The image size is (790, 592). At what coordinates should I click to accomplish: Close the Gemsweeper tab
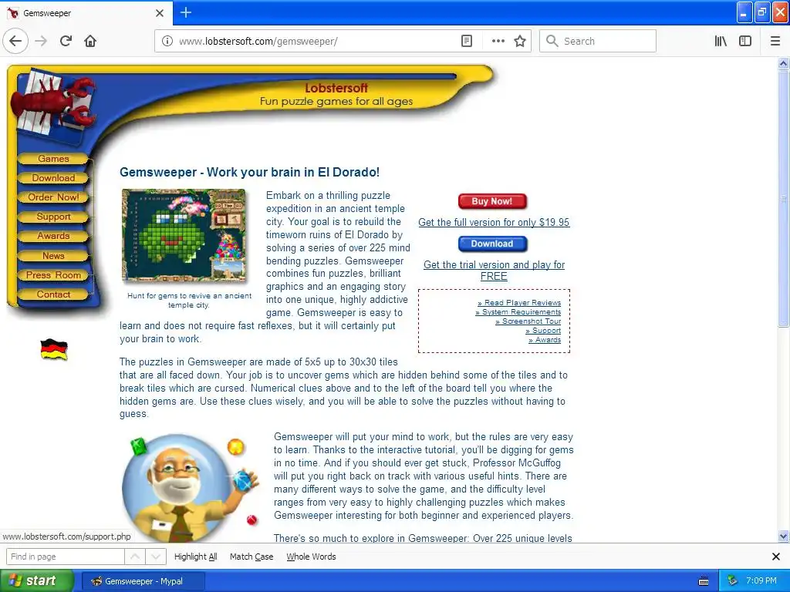(160, 13)
